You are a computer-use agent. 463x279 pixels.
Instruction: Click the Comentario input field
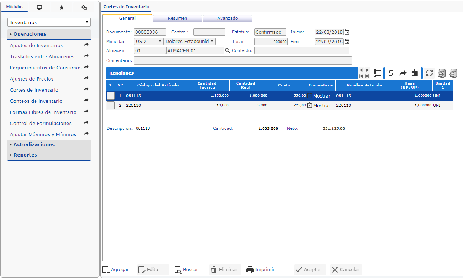pyautogui.click(x=243, y=60)
